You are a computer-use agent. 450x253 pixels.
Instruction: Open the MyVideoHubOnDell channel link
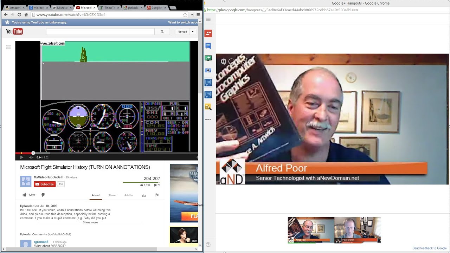(x=48, y=177)
